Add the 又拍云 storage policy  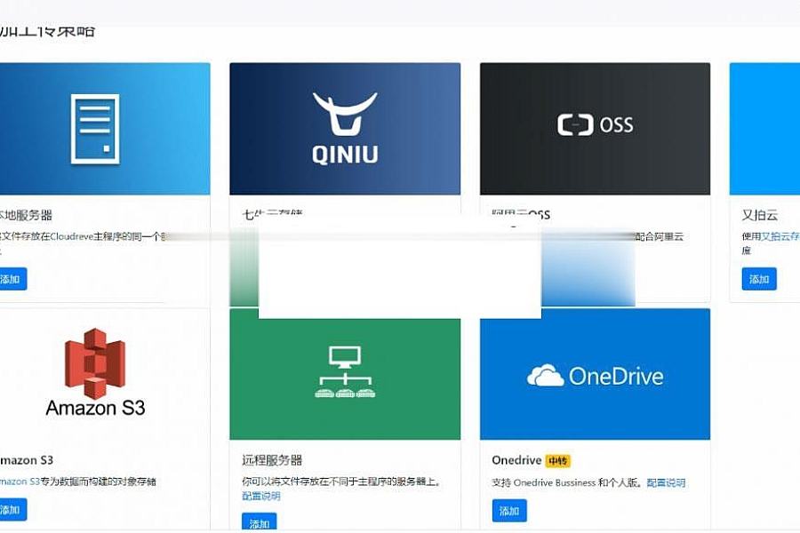click(x=759, y=279)
